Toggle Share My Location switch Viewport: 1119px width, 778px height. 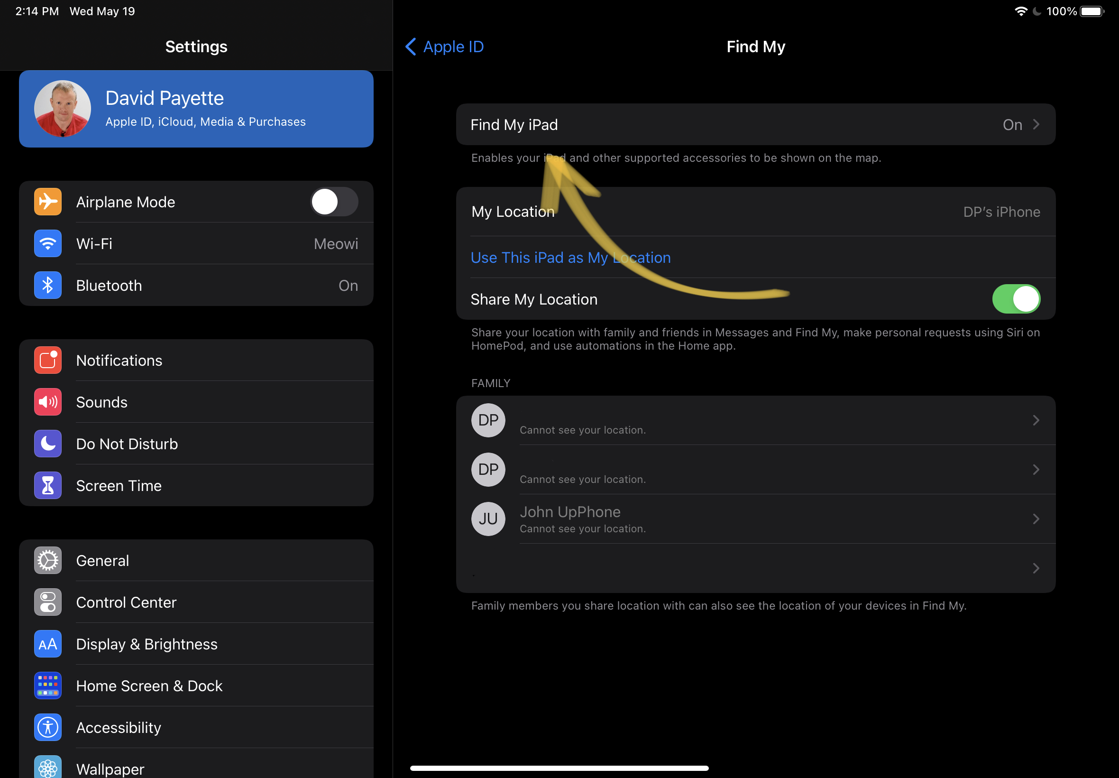[x=1017, y=299]
